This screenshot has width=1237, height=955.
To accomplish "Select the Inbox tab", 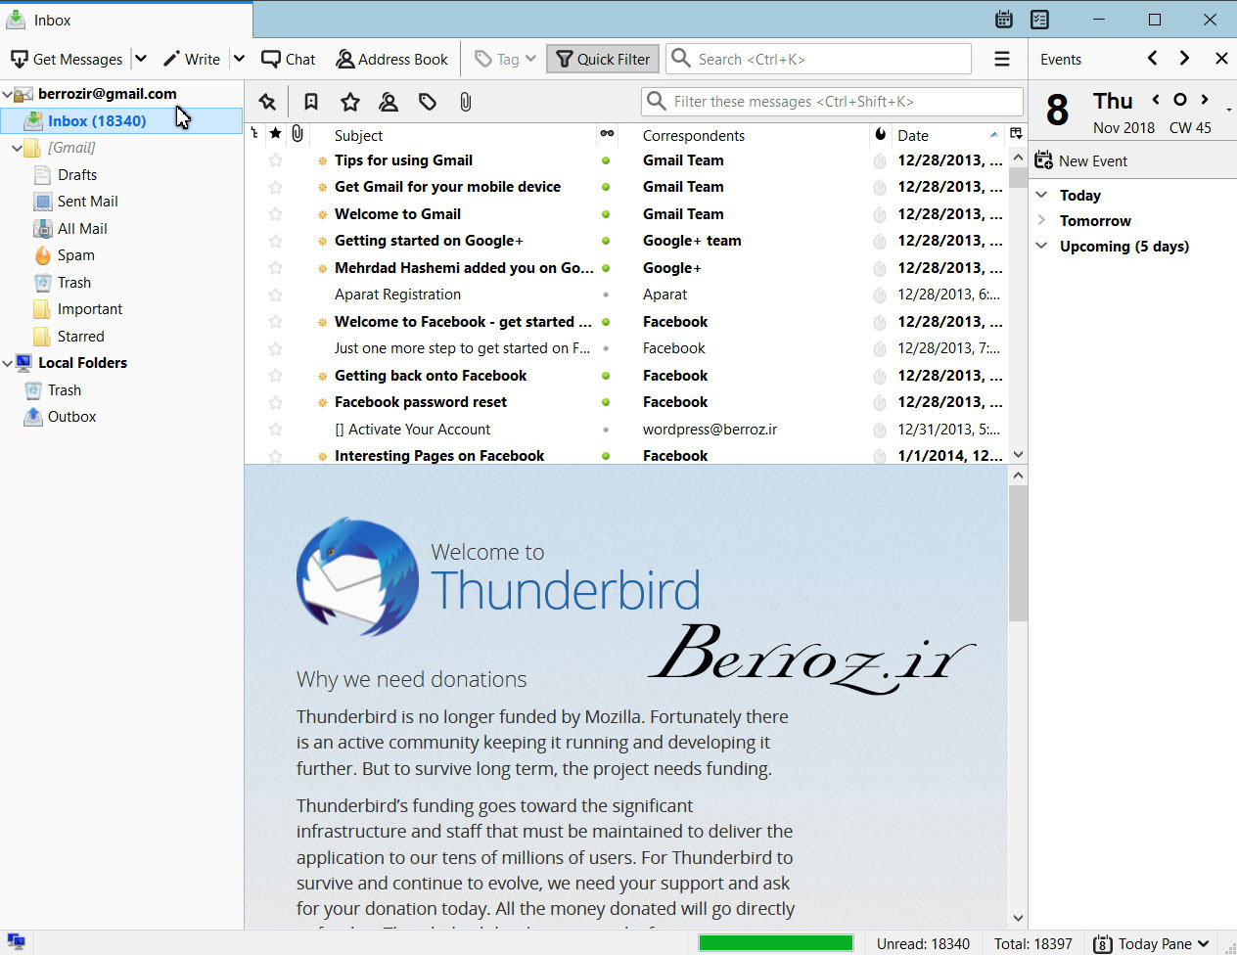I will click(125, 20).
